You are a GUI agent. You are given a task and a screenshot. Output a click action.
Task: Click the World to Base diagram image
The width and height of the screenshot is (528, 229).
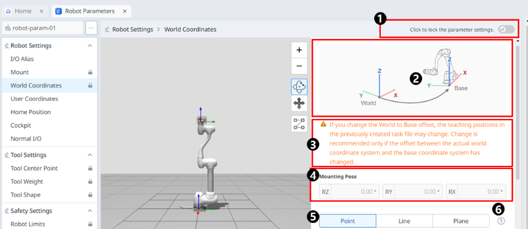[412, 79]
